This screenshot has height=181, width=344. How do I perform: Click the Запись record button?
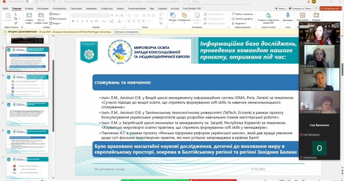(x=281, y=8)
